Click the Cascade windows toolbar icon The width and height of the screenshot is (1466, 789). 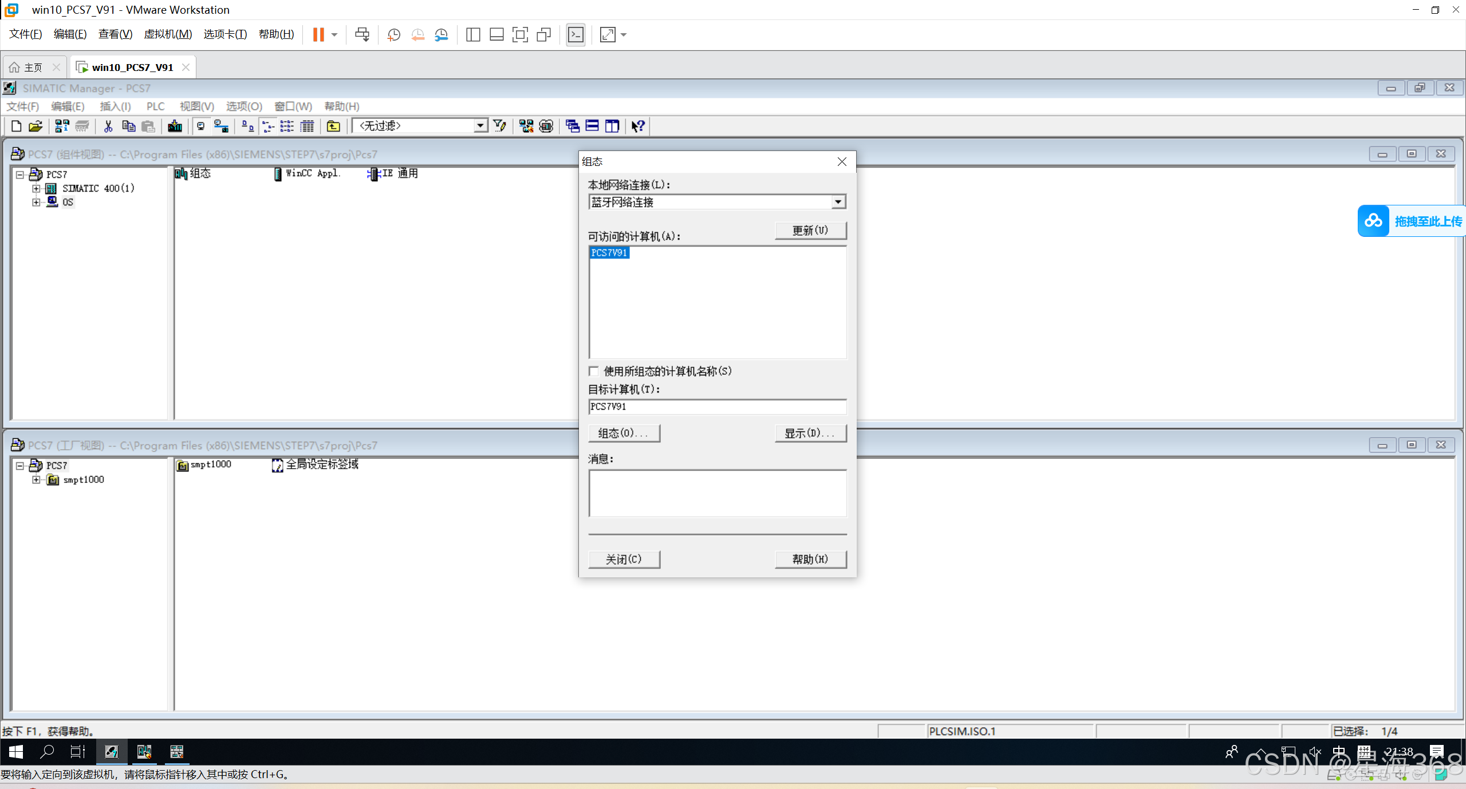[x=572, y=126]
